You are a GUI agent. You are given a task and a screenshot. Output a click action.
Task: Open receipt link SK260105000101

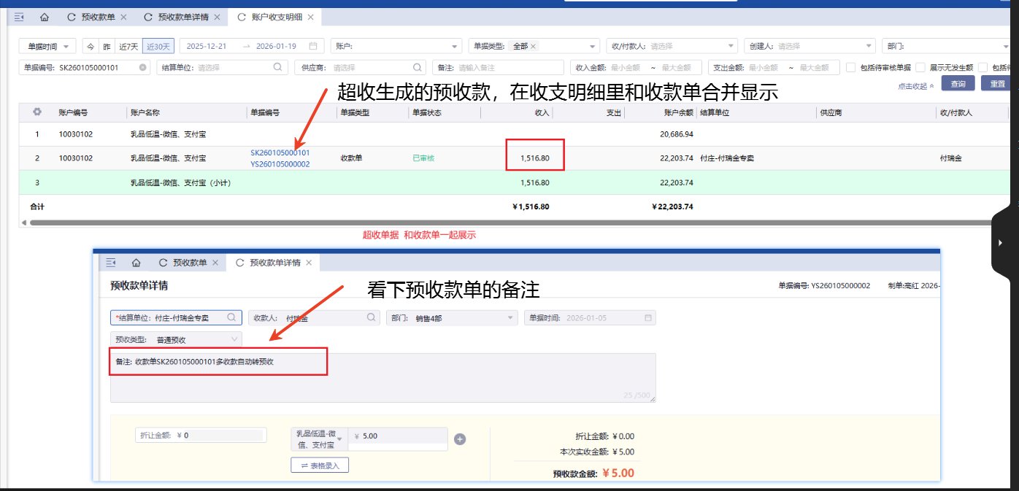point(280,152)
